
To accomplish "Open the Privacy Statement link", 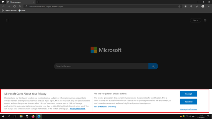I will click(x=78, y=109).
